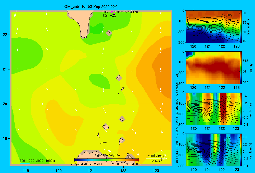Click the 'wind stress' label
Viewport: 255px width, 173px height.
tap(156, 156)
